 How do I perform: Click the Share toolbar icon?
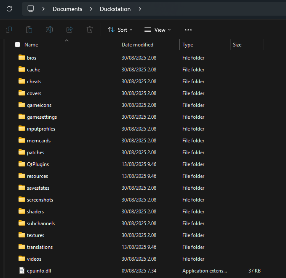69,30
